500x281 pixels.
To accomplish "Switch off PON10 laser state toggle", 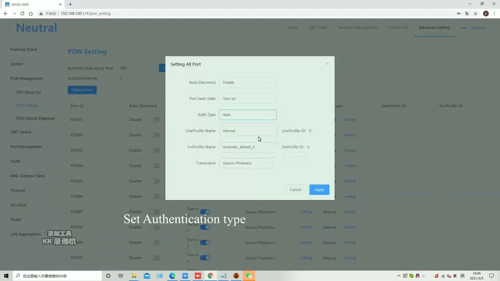I will pos(205,258).
